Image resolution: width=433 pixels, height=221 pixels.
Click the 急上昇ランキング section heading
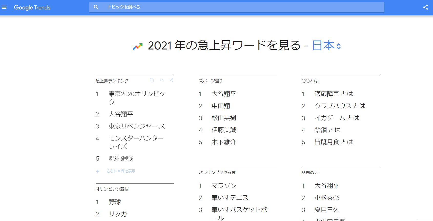point(112,81)
